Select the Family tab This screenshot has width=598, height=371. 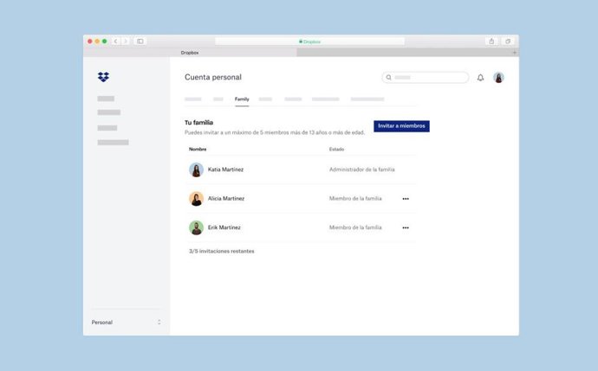(x=242, y=99)
